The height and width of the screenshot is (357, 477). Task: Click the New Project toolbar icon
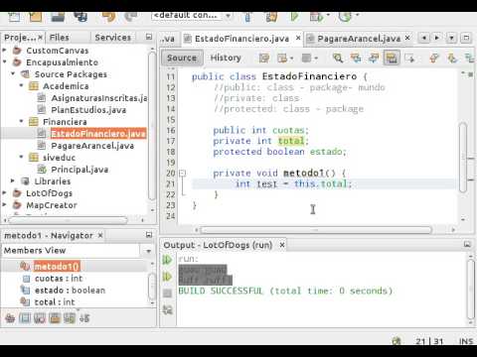click(36, 16)
